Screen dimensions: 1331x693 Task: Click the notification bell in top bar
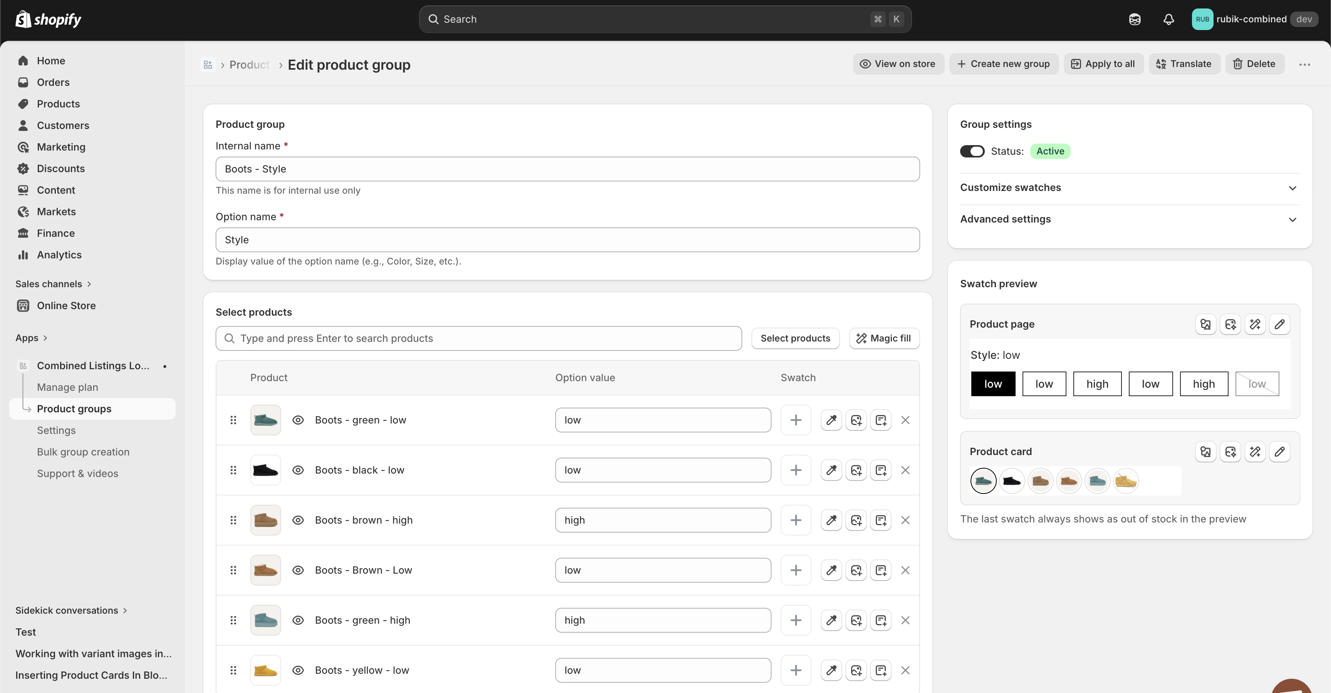(x=1168, y=19)
